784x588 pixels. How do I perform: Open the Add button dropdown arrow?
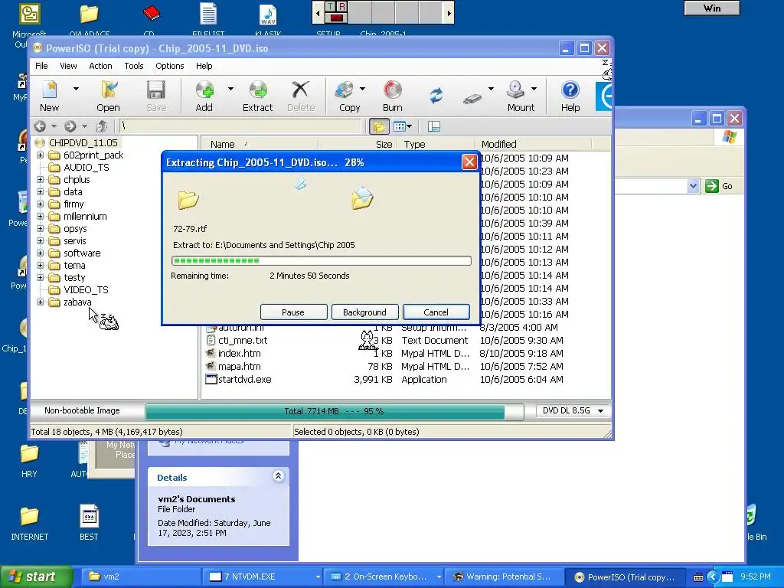click(x=230, y=89)
